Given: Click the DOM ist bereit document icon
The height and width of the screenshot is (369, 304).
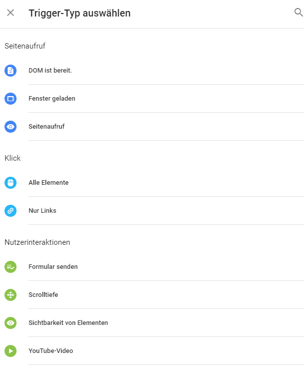Looking at the screenshot, I should click(x=11, y=71).
